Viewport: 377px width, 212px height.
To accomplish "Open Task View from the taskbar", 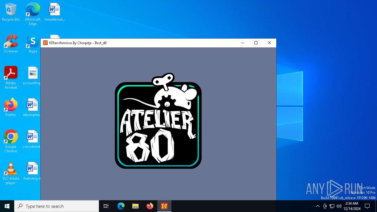I will point(106,206).
